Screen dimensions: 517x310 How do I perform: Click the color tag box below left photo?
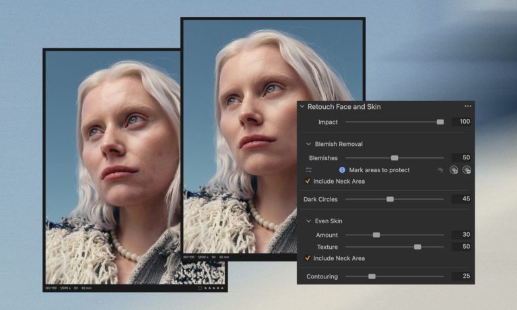pos(200,288)
